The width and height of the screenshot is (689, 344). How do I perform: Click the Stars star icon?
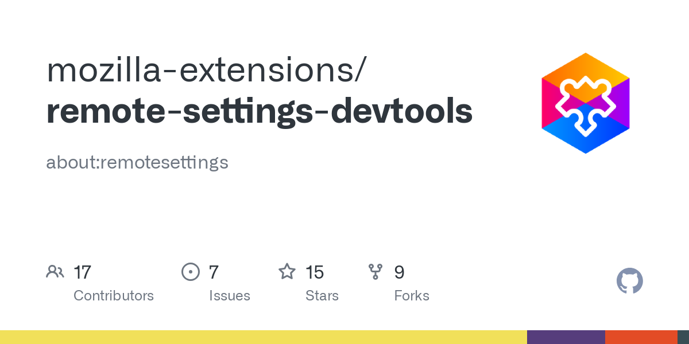287,272
